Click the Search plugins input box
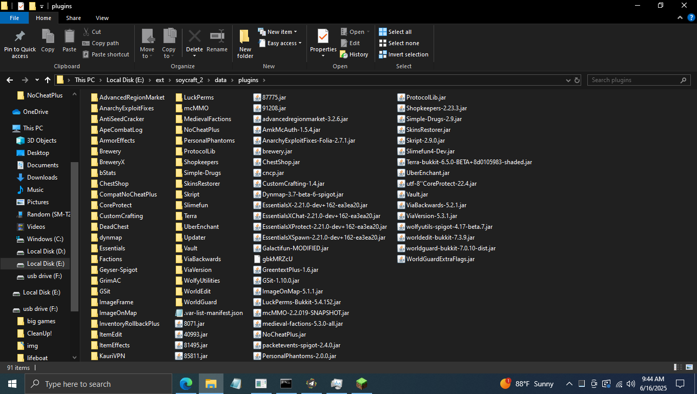This screenshot has width=697, height=394. (633, 80)
